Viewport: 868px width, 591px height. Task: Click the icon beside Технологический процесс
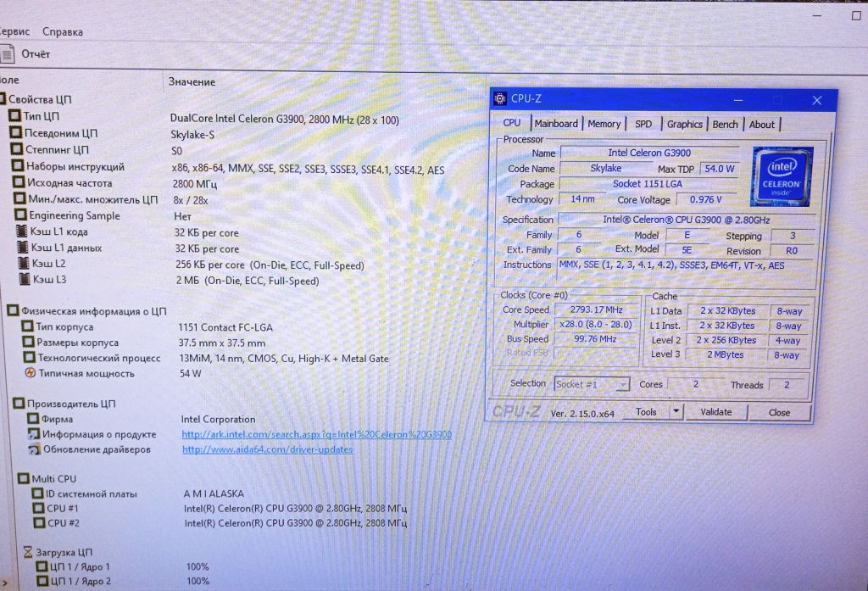[30, 357]
